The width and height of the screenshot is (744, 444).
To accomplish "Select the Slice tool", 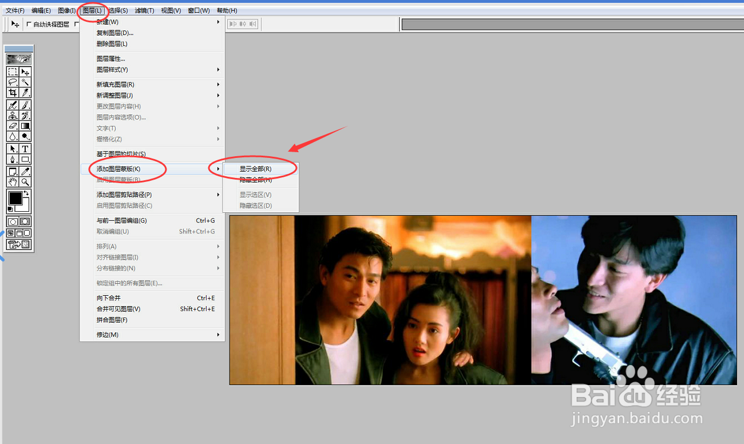I will (x=25, y=93).
